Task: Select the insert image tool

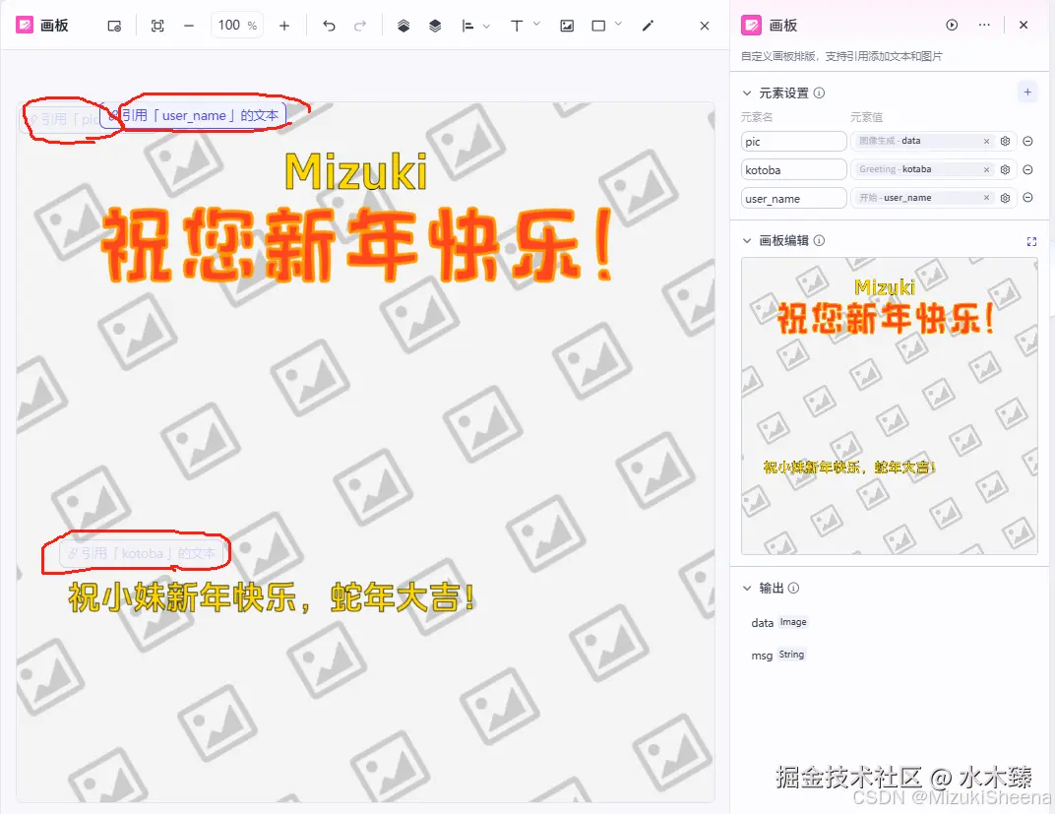Action: pos(567,27)
